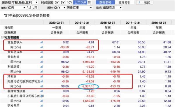Select the 41.88 revenue cell
Viewport: 175px width, 107px height.
point(167,42)
